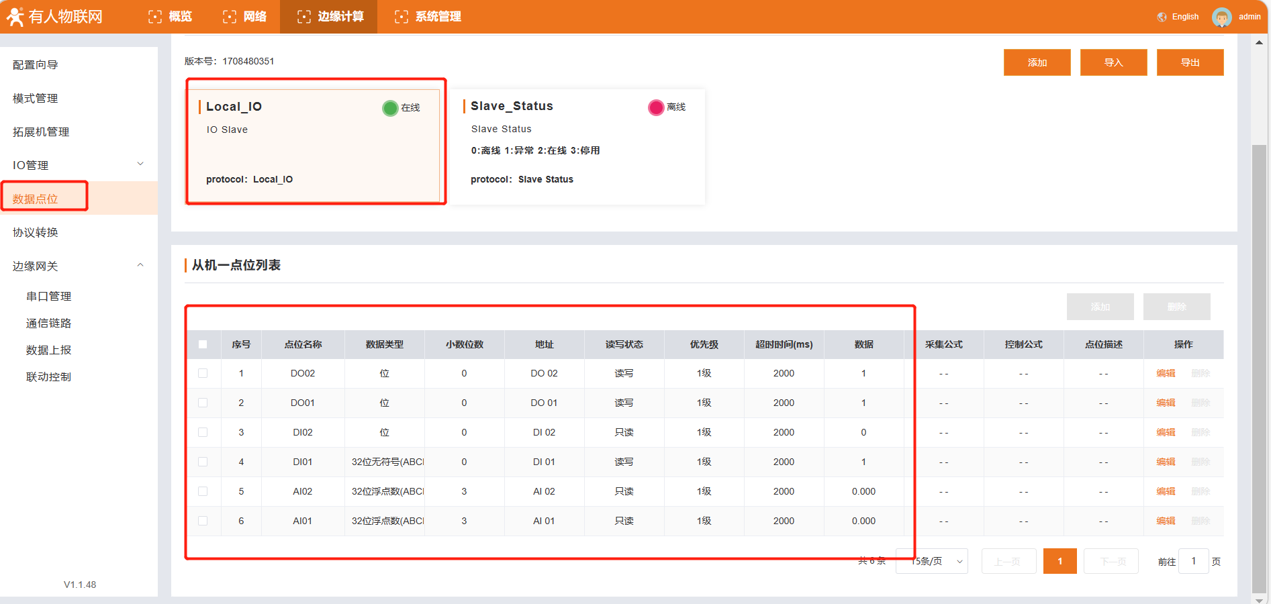Click the 有人物联网 logo icon

(15, 17)
